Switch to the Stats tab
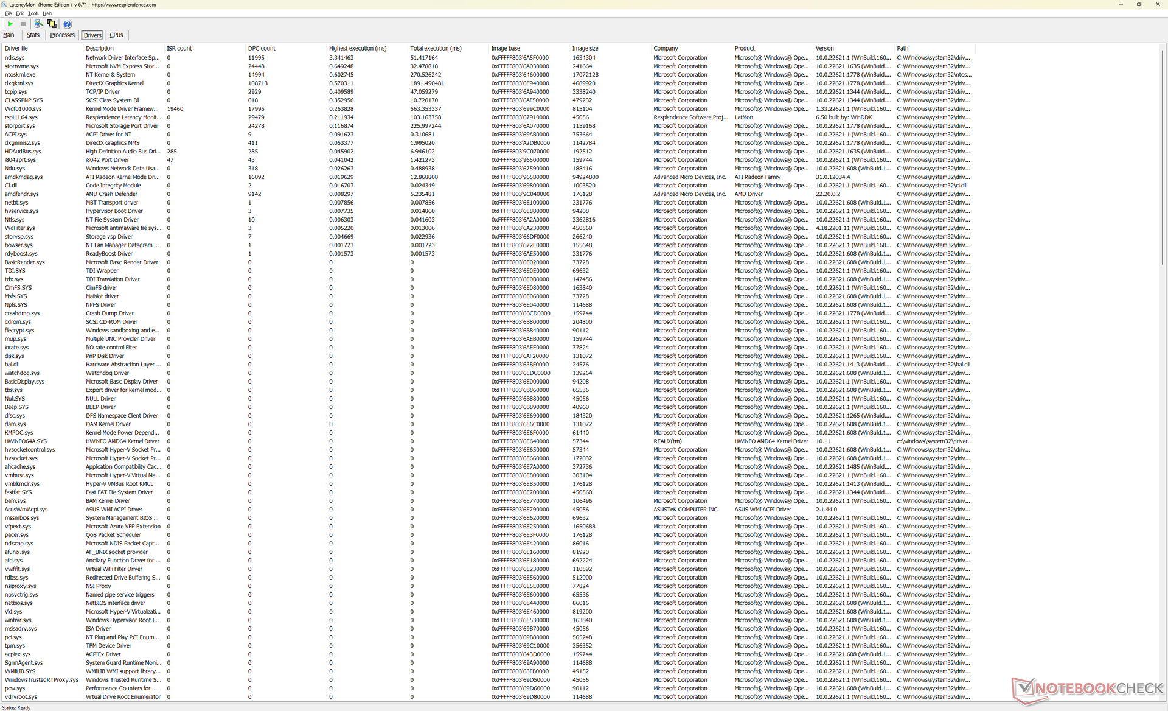This screenshot has width=1168, height=711. (x=33, y=35)
